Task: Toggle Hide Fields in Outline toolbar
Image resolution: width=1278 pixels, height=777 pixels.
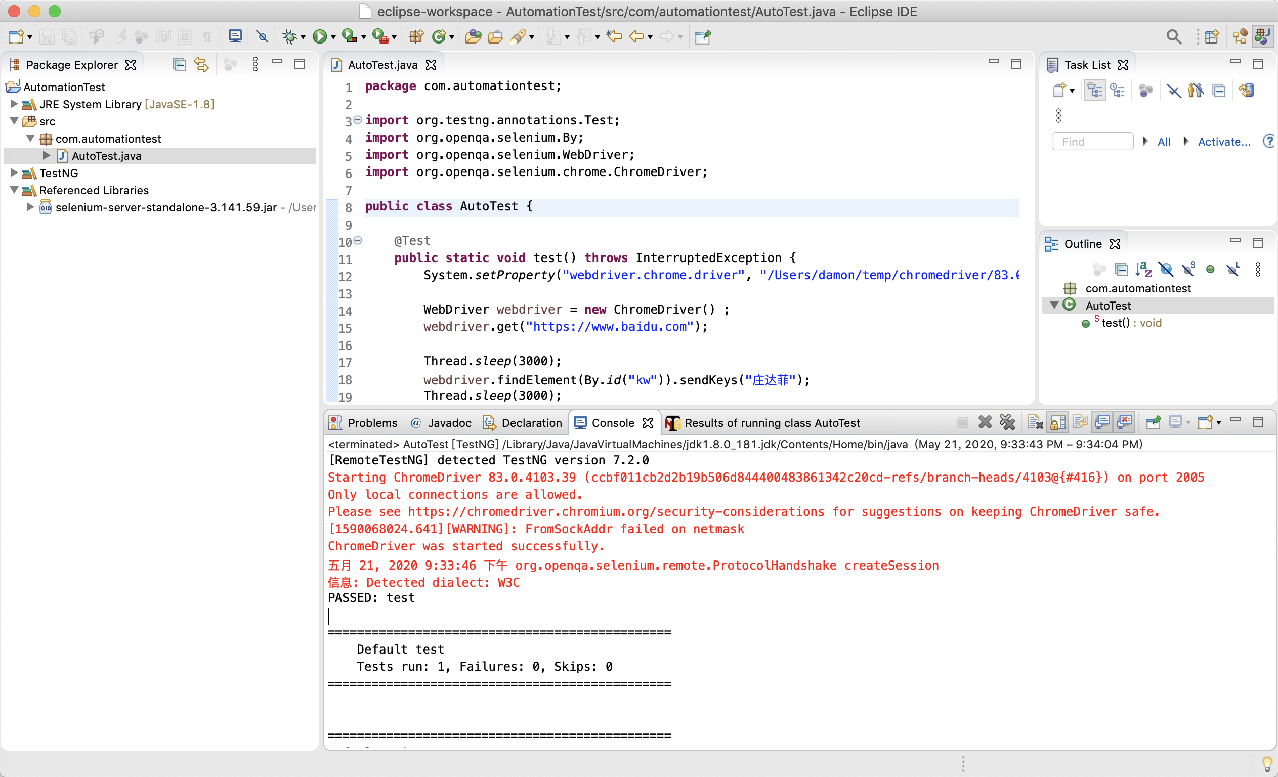Action: [x=1166, y=270]
